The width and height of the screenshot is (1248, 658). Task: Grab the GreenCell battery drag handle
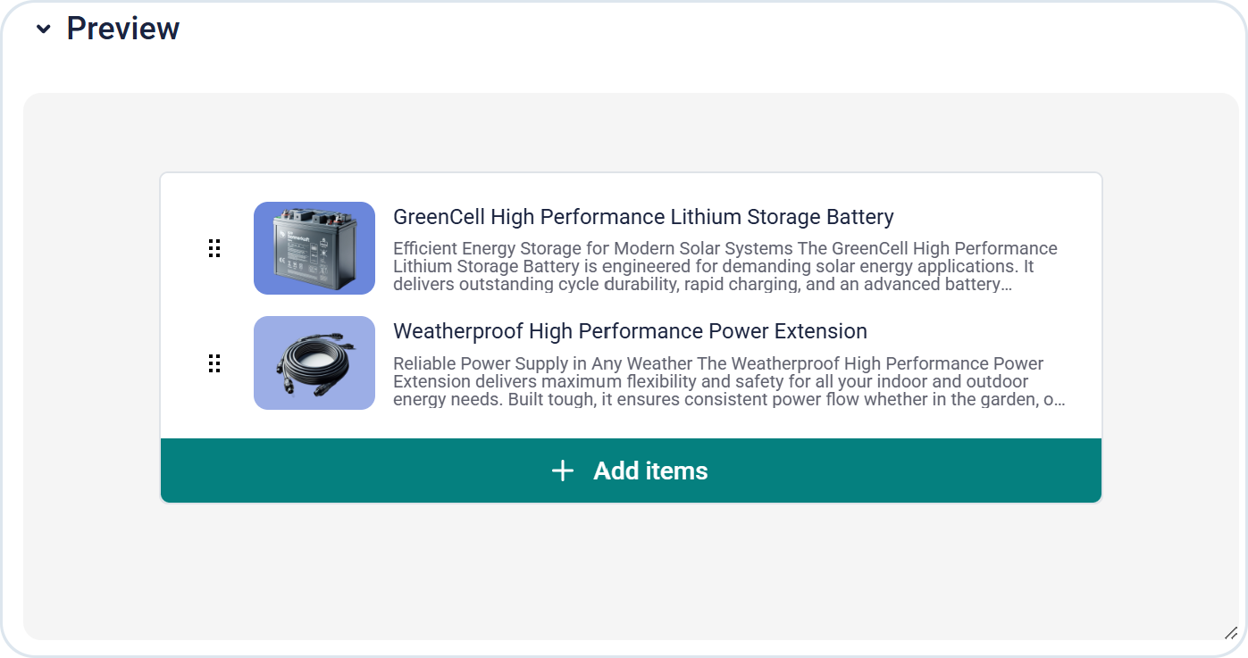[214, 248]
